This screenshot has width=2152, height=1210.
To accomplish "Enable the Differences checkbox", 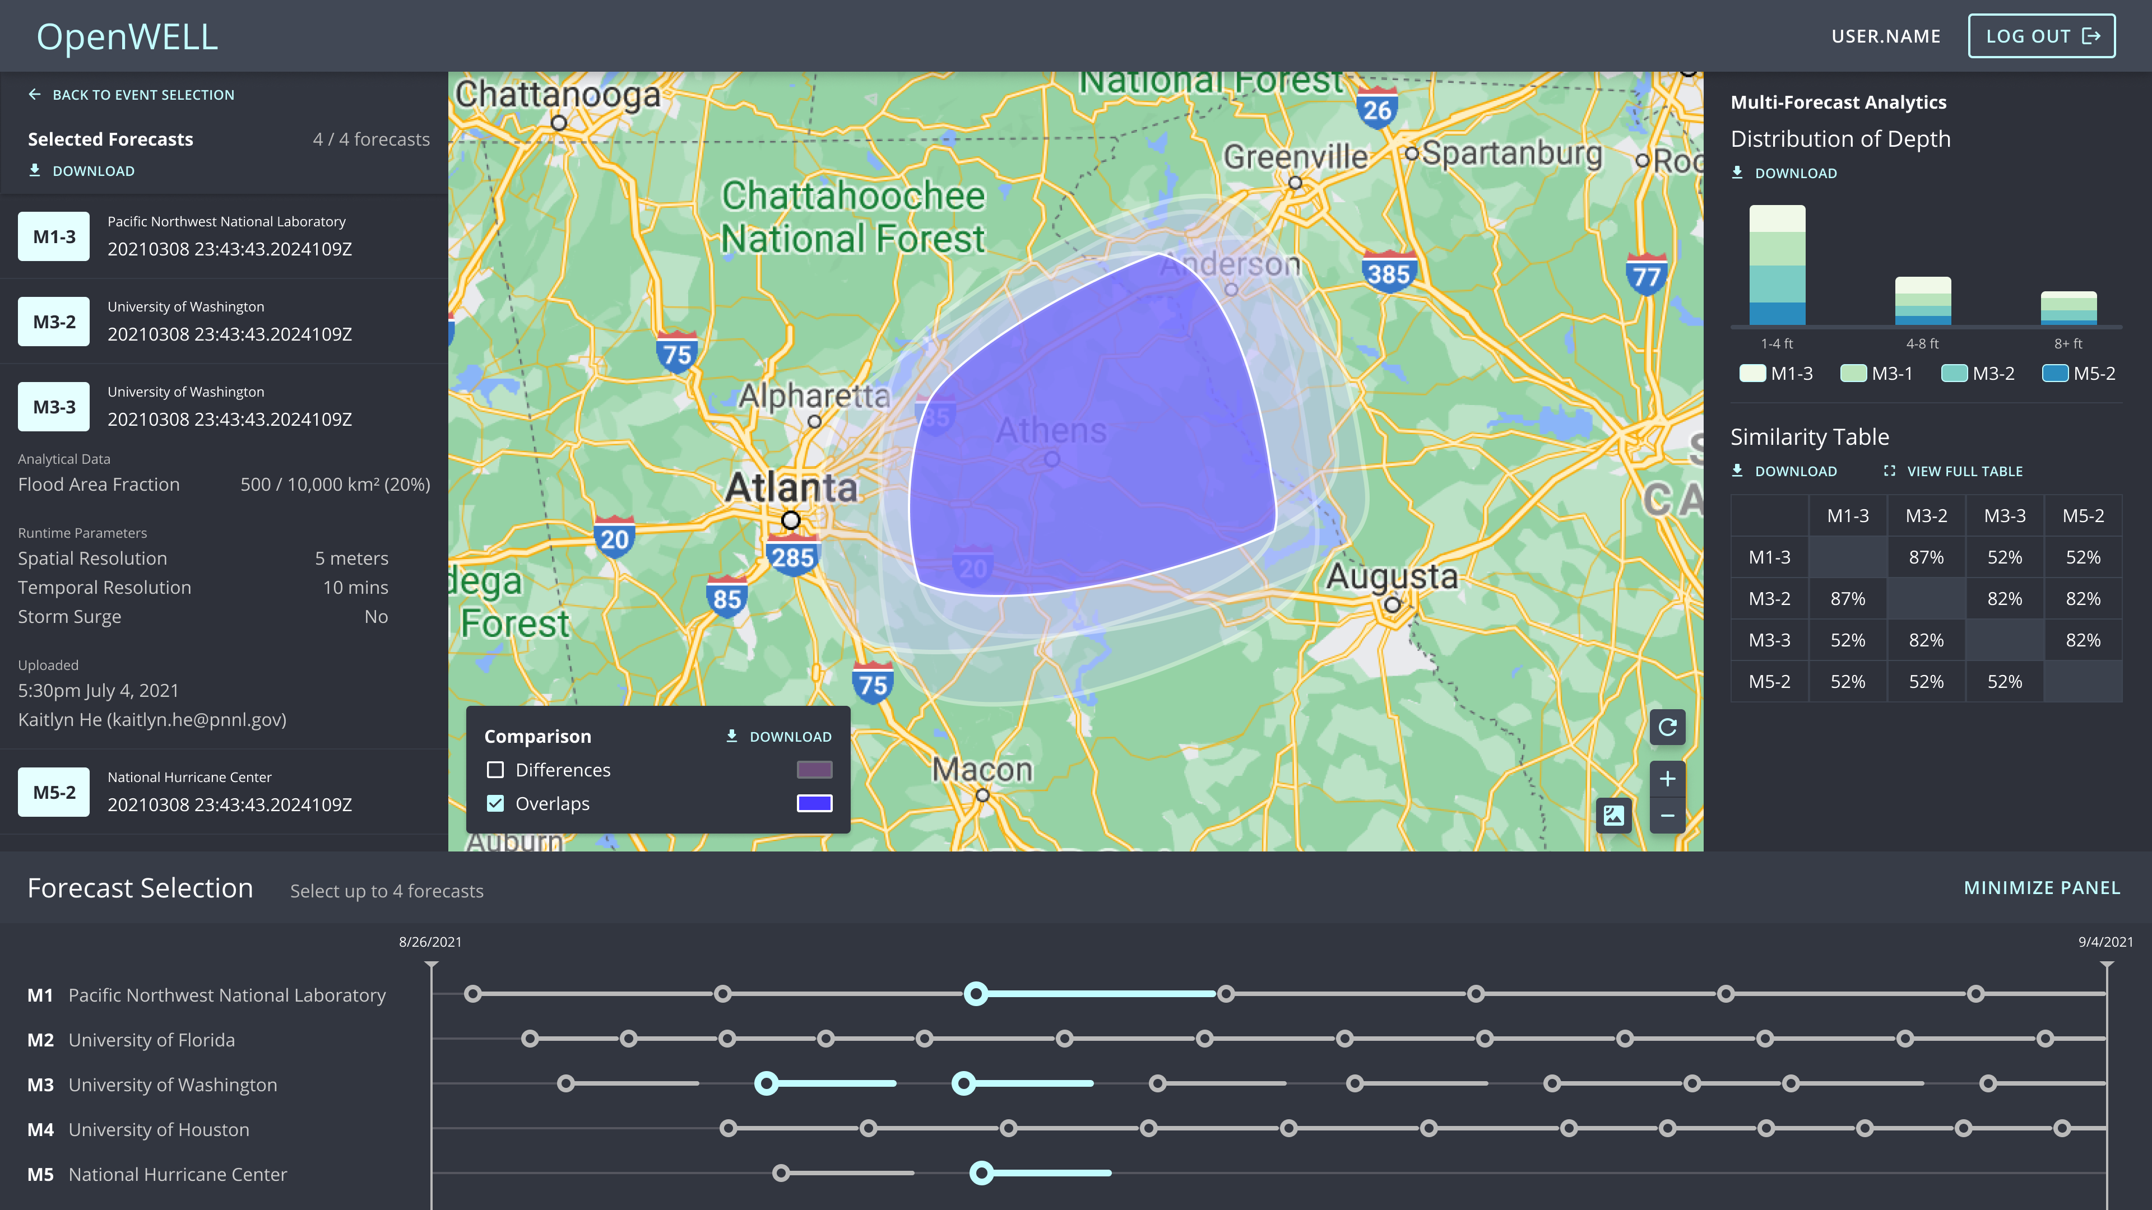I will [x=495, y=770].
